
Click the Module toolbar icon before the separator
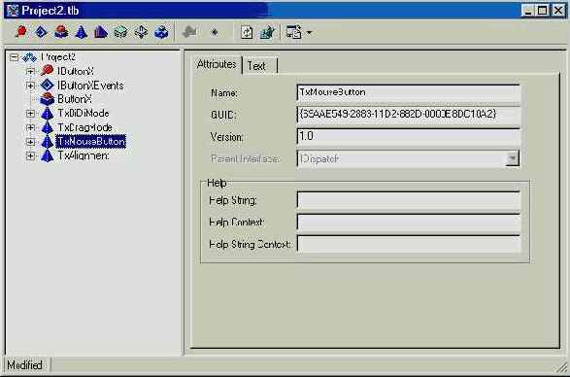(161, 32)
